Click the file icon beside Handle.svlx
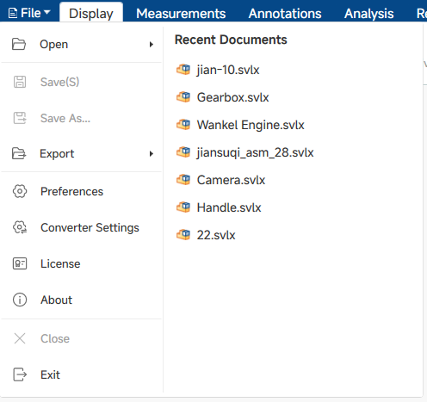Viewport: 427px width, 402px height. point(183,207)
